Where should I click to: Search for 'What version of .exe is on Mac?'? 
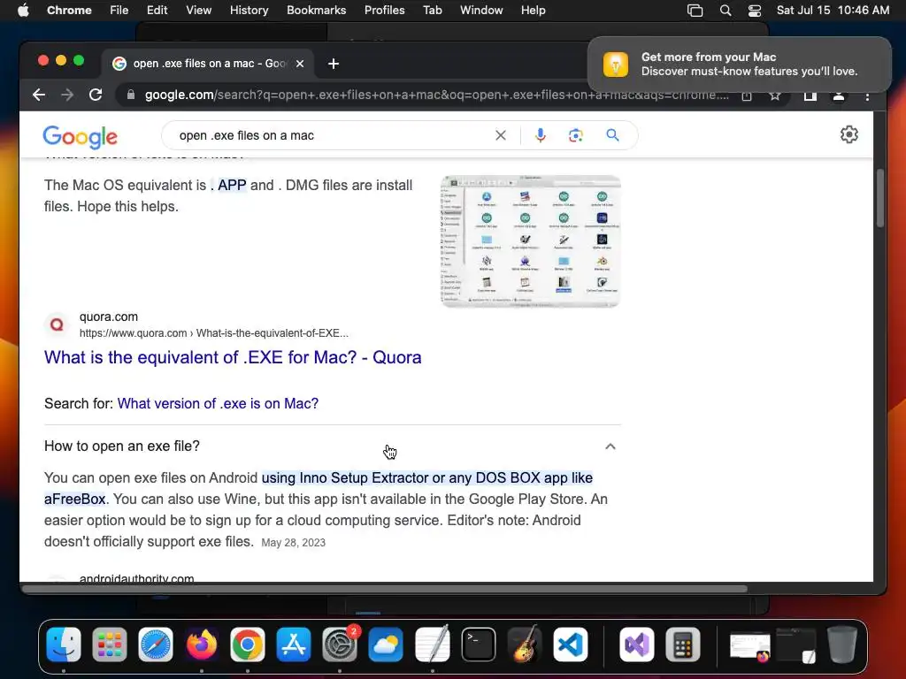pos(218,403)
